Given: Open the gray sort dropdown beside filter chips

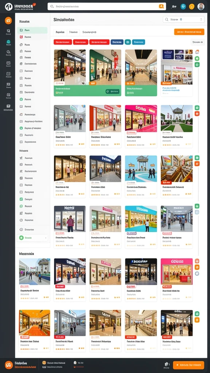Looking at the screenshot, I should pos(198,42).
